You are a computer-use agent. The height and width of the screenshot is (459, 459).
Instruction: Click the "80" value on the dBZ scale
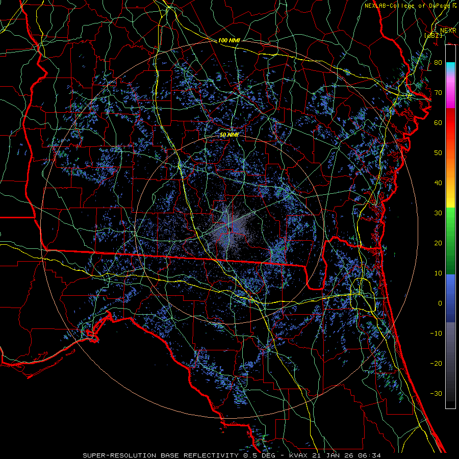438,62
